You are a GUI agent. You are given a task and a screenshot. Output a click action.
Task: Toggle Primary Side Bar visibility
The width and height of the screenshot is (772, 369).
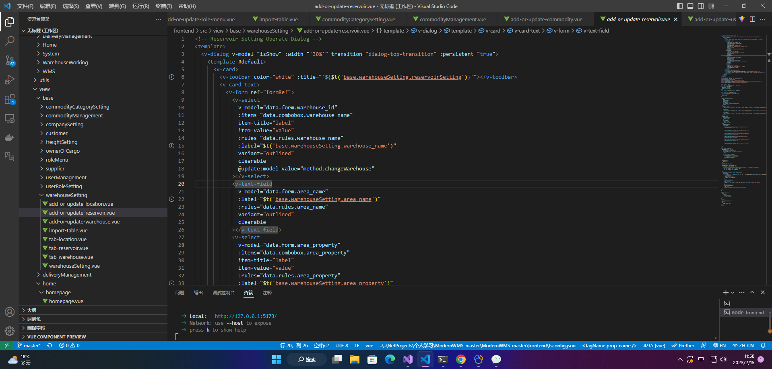point(680,6)
